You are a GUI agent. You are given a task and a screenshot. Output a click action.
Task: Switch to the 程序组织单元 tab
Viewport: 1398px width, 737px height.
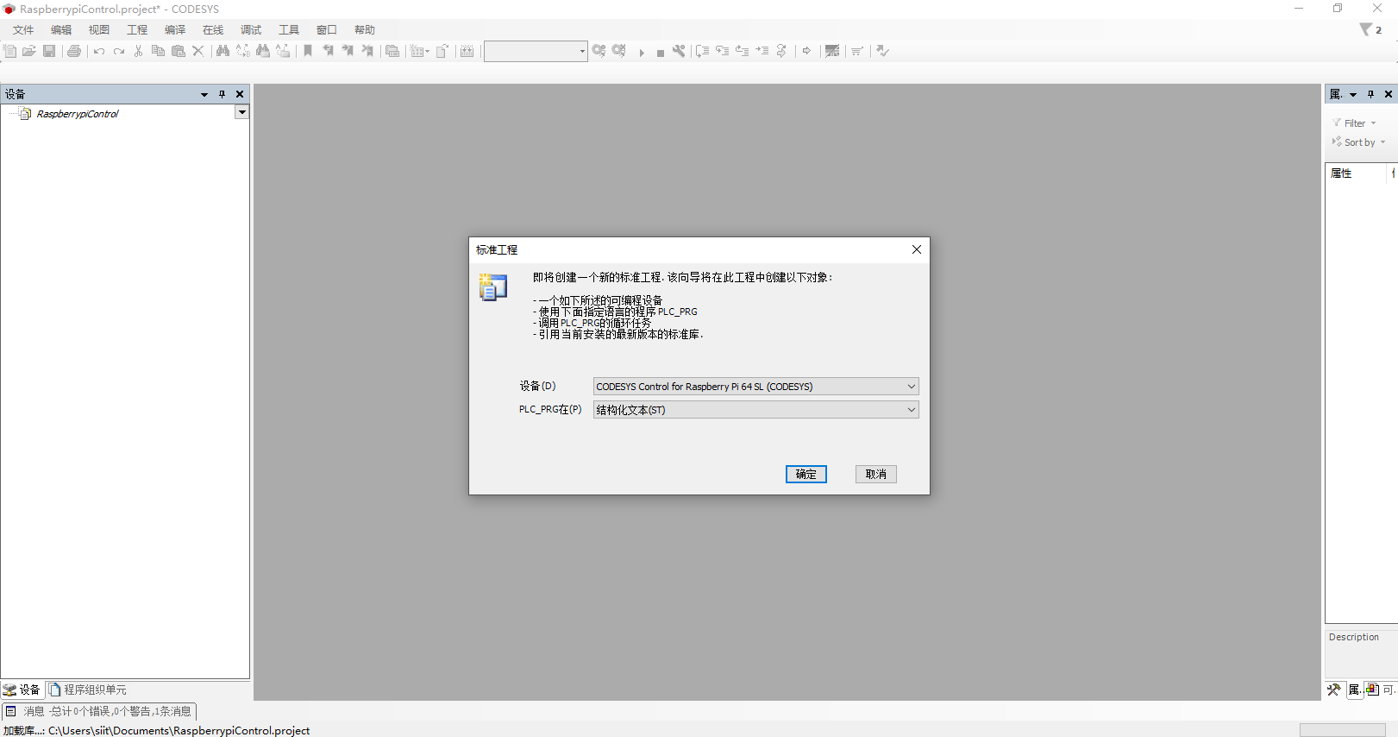88,690
